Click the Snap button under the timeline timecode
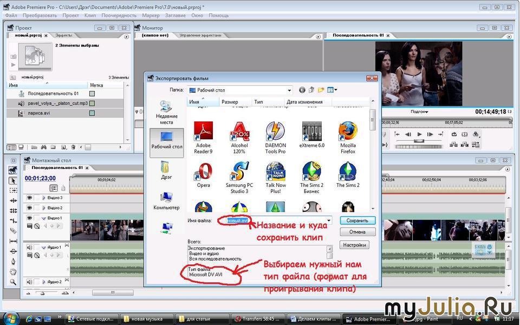 coord(54,188)
